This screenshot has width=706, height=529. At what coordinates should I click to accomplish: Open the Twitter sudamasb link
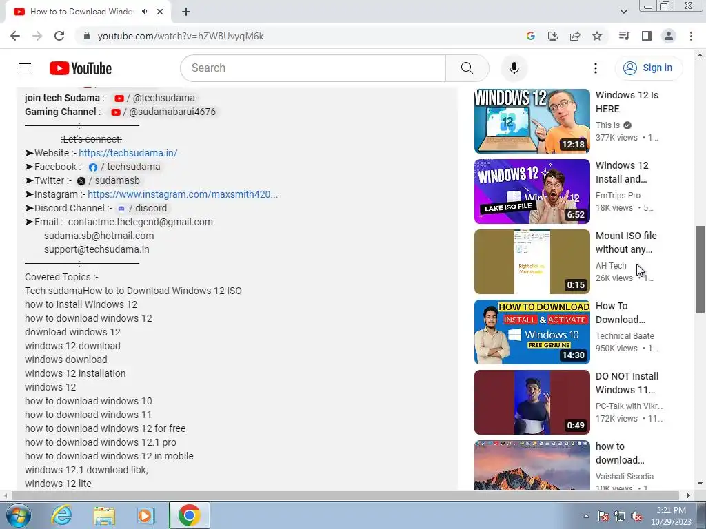pyautogui.click(x=108, y=181)
